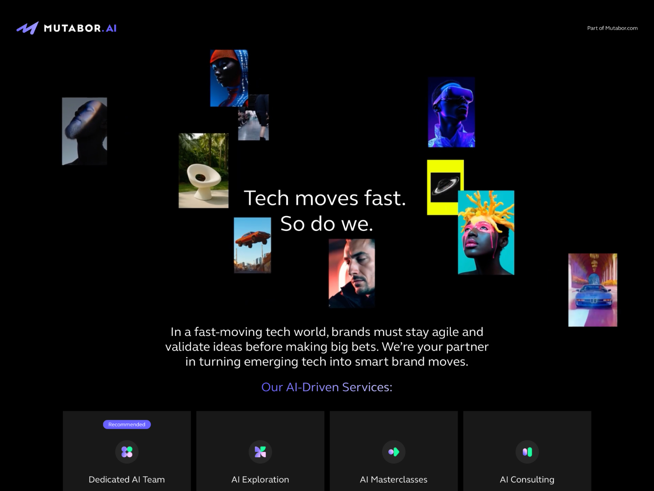Screen dimensions: 654x491
Task: Open the AI Masterclasses service label
Action: pos(394,480)
